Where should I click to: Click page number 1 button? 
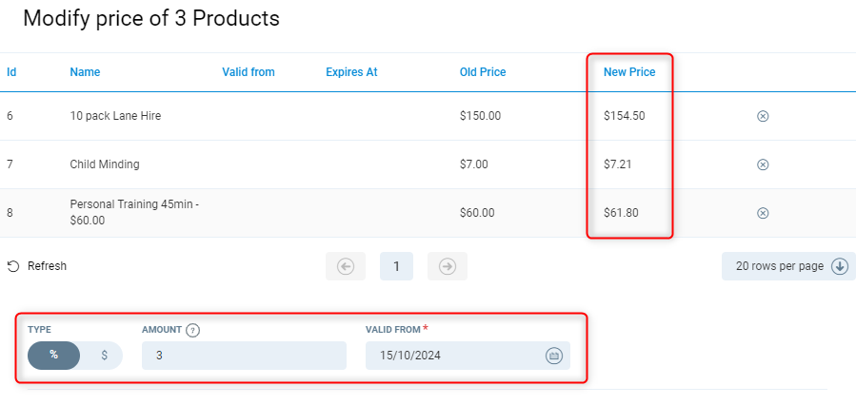point(396,266)
